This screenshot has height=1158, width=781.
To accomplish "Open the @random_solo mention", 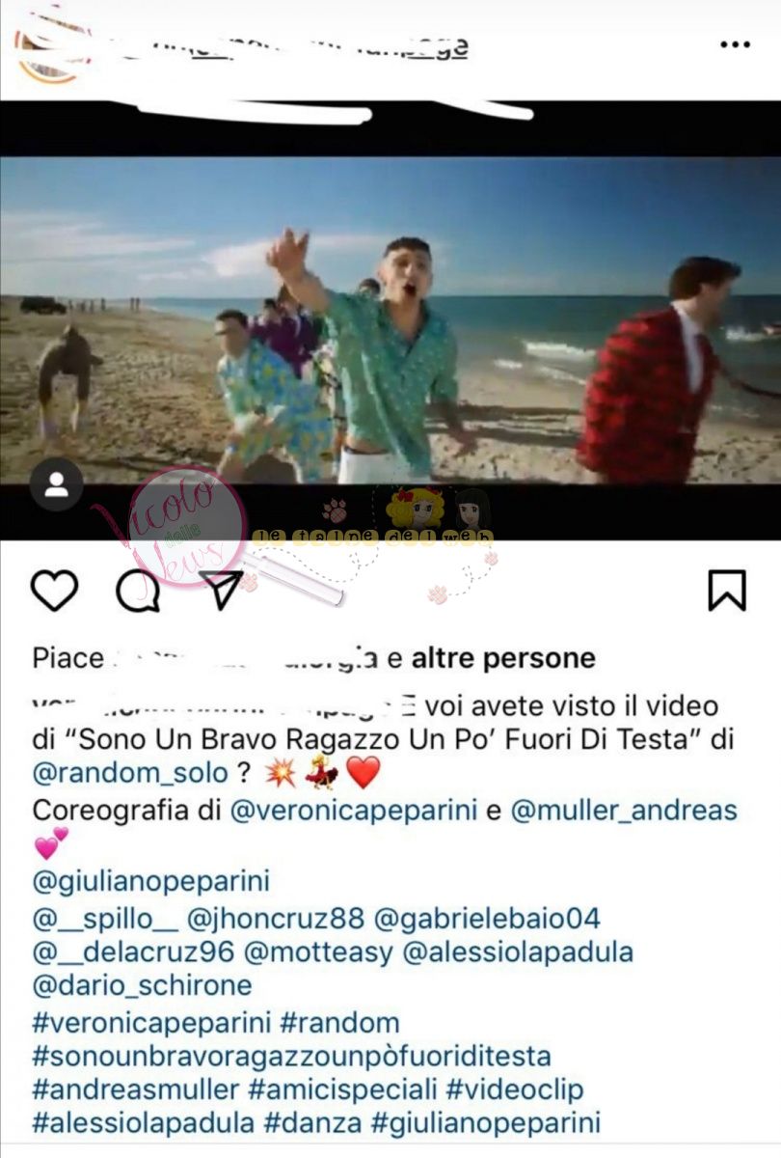I will (130, 773).
